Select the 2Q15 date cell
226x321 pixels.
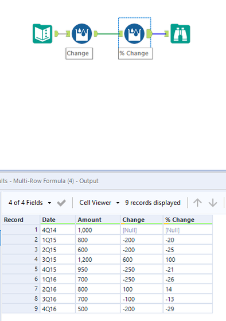pos(58,250)
